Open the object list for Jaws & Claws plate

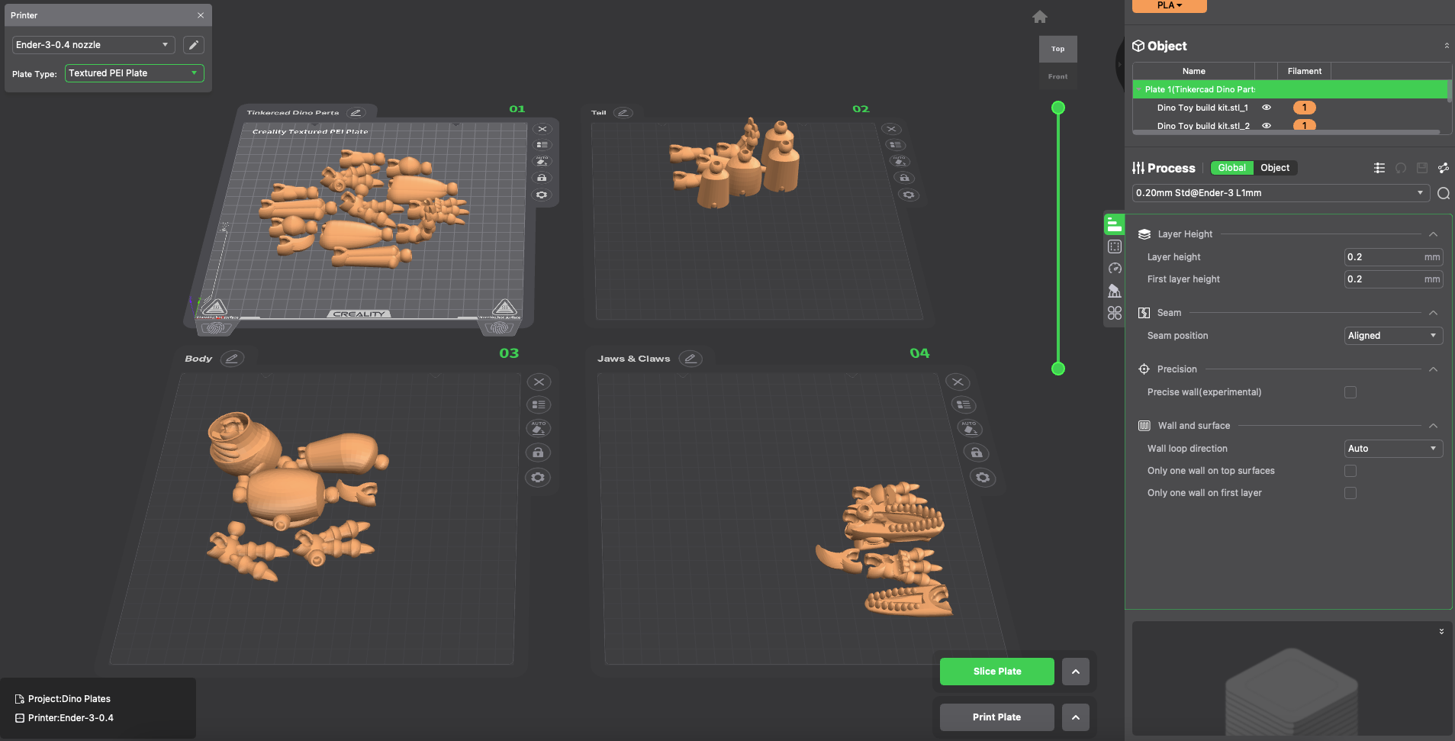[962, 405]
